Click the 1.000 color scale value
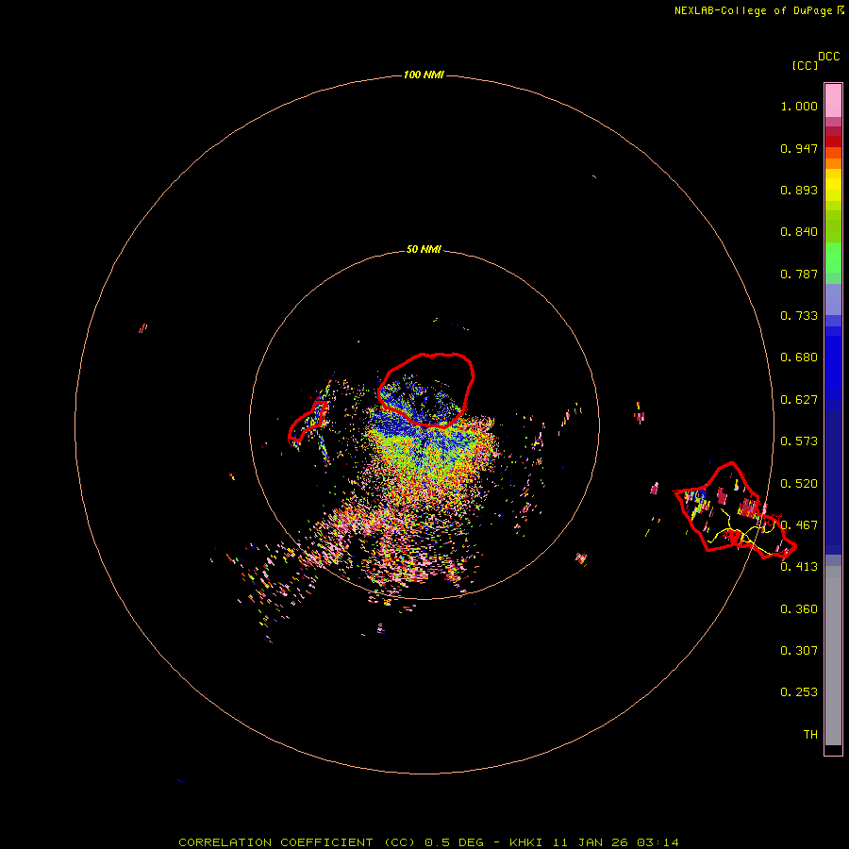 point(799,106)
